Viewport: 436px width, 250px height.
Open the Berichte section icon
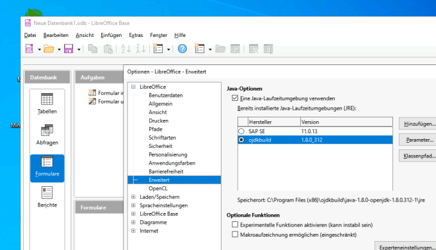coord(47,193)
